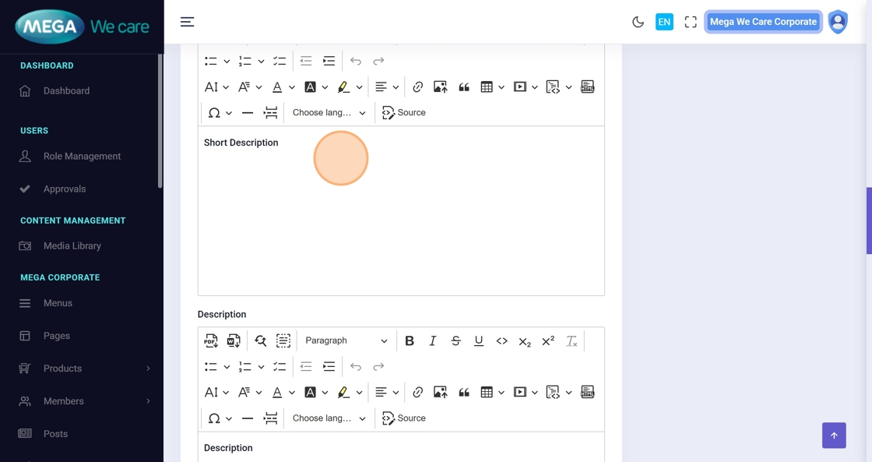The width and height of the screenshot is (872, 462).
Task: Go to Role Management in the sidebar
Action: (82, 157)
